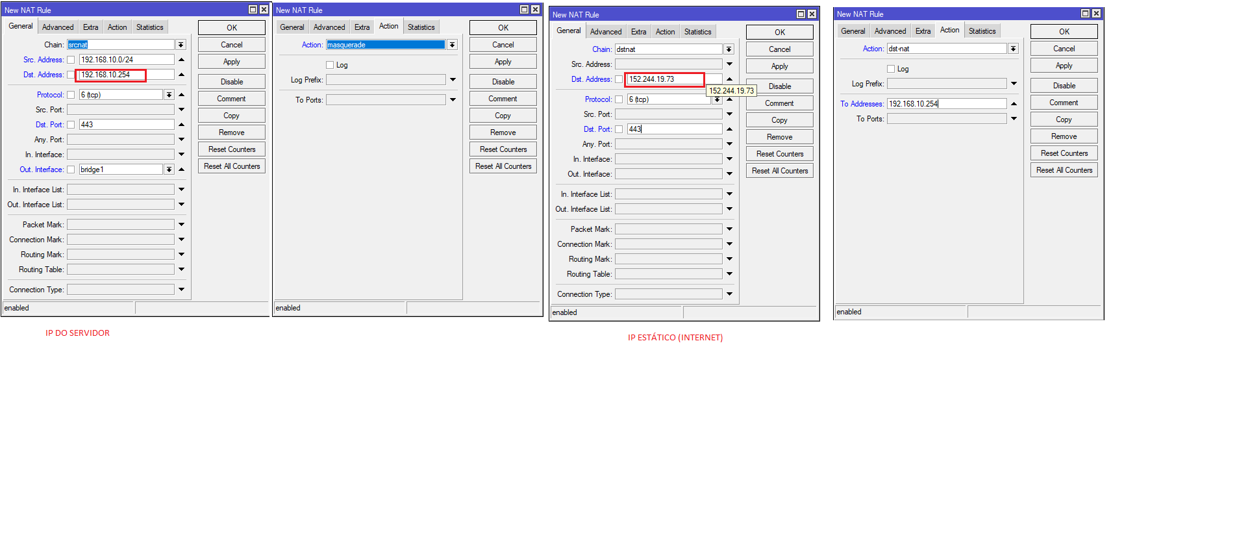
Task: Expand Src. Address in dstnat window
Action: tap(729, 64)
